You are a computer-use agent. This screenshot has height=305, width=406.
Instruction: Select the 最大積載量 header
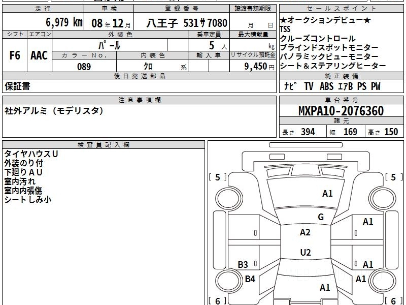click(x=253, y=34)
